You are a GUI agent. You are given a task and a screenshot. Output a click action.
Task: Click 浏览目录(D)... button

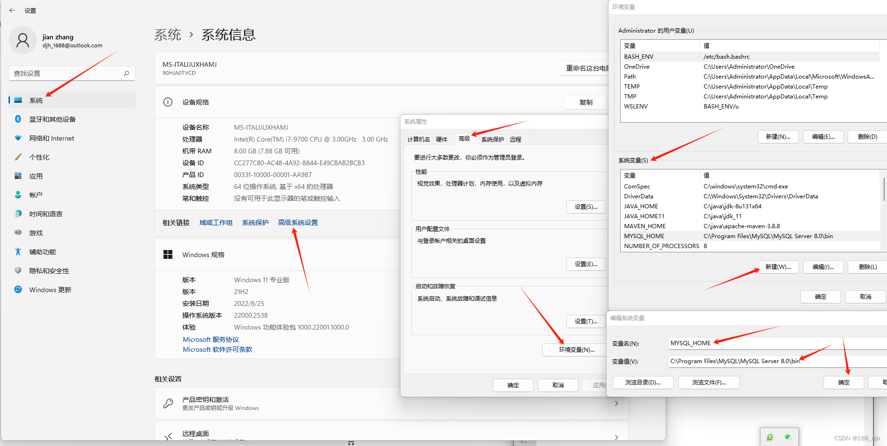(643, 383)
